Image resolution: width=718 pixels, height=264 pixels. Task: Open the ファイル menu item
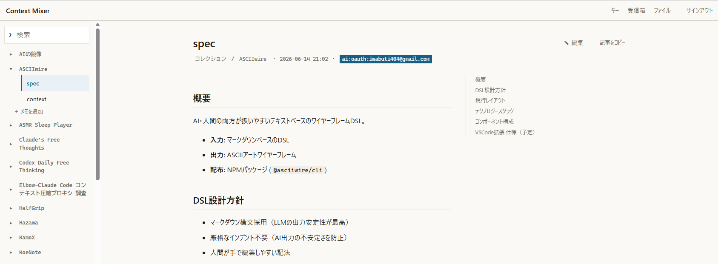point(662,11)
